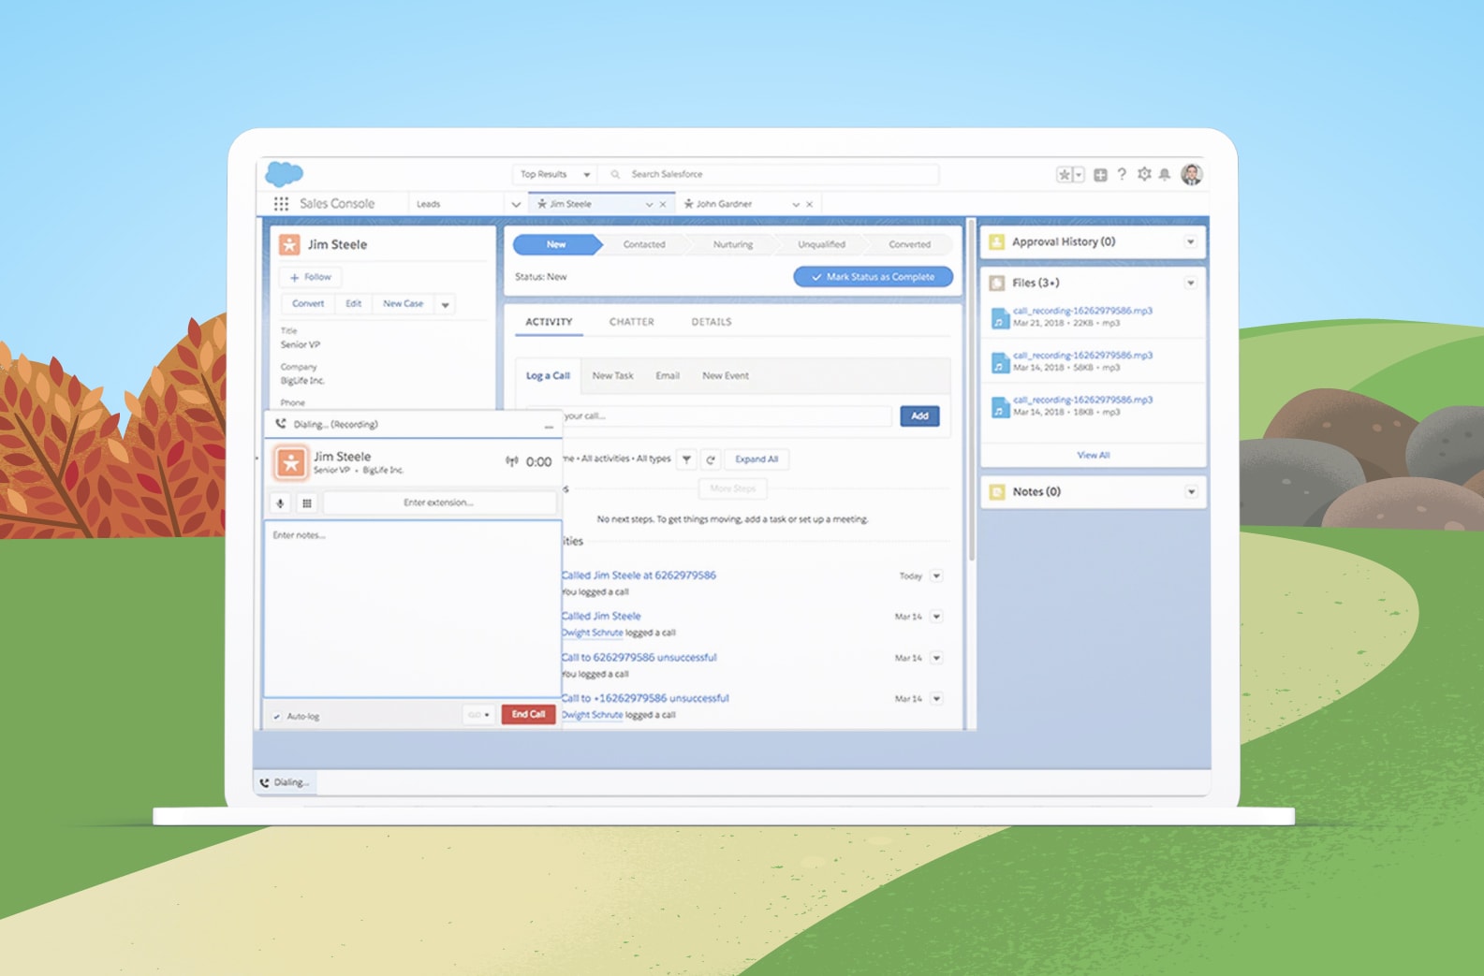Refresh the activity timeline
The height and width of the screenshot is (976, 1484).
pyautogui.click(x=711, y=459)
